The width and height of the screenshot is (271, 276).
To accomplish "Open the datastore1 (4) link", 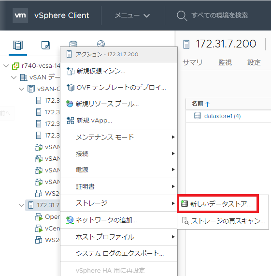I will point(222,116).
